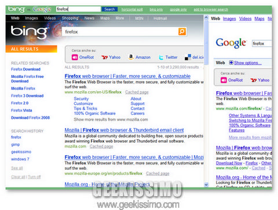Viewport: 278px width, 210px height.
Task: Click search history entry gimp
Action: coord(16,145)
